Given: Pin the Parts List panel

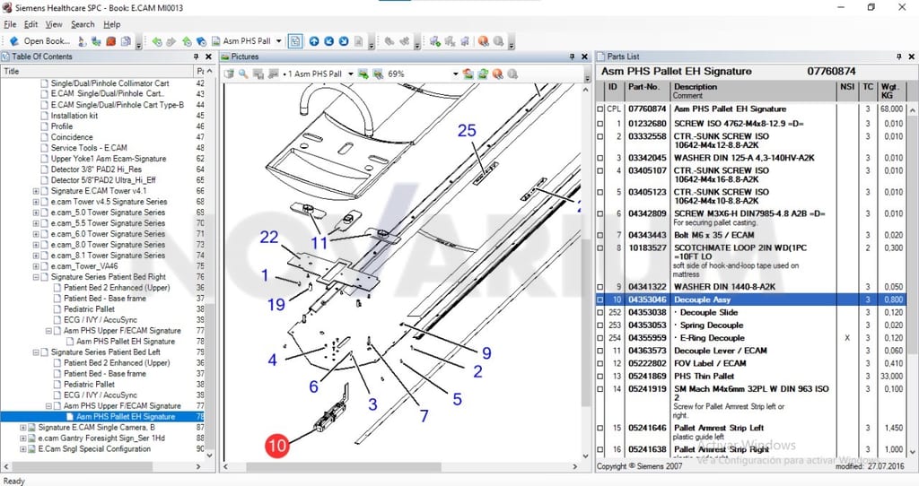Looking at the screenshot, I should [898, 56].
